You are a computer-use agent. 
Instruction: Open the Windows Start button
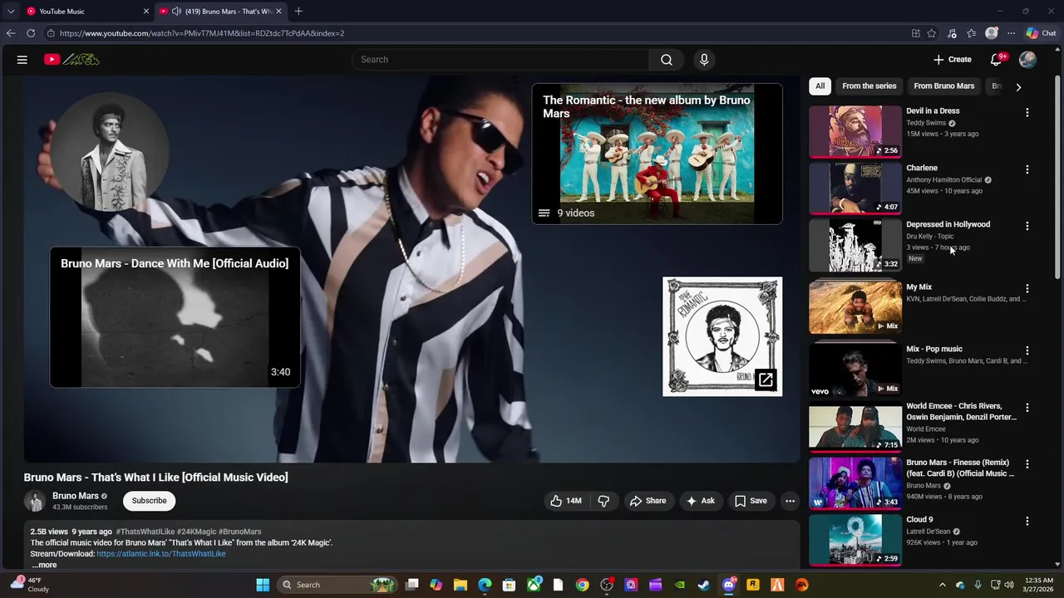click(x=263, y=585)
